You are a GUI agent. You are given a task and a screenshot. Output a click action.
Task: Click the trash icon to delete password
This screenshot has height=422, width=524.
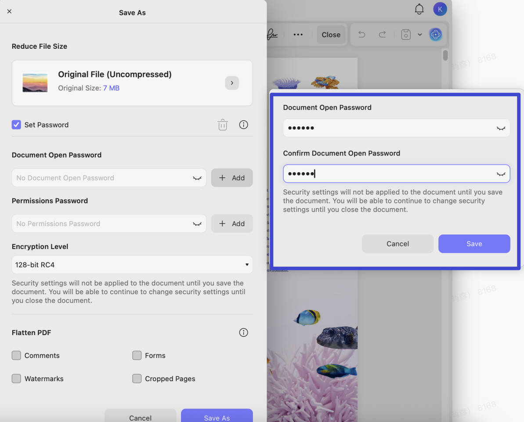pyautogui.click(x=223, y=125)
